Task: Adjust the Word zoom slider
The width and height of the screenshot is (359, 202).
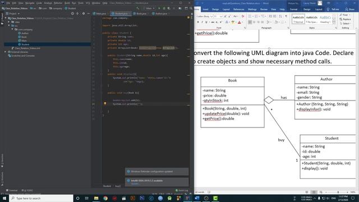Action: coord(338,192)
